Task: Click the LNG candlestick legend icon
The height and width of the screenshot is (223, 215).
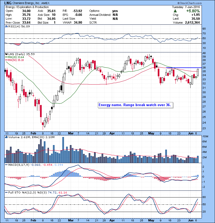Action: click(6, 54)
